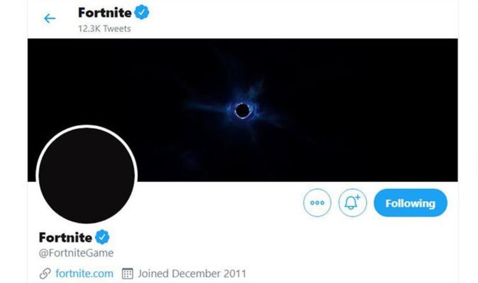Click the calendar icon beside the join date
This screenshot has width=478, height=283.
pyautogui.click(x=127, y=273)
